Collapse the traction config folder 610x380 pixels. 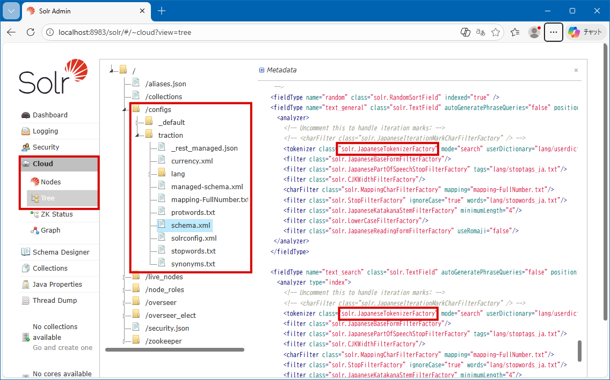137,135
